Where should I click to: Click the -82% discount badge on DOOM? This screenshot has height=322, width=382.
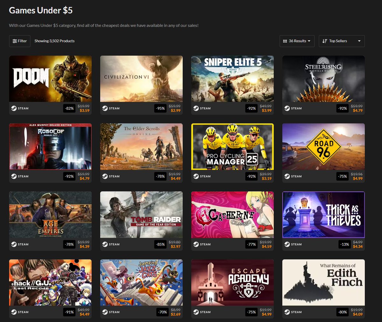69,108
